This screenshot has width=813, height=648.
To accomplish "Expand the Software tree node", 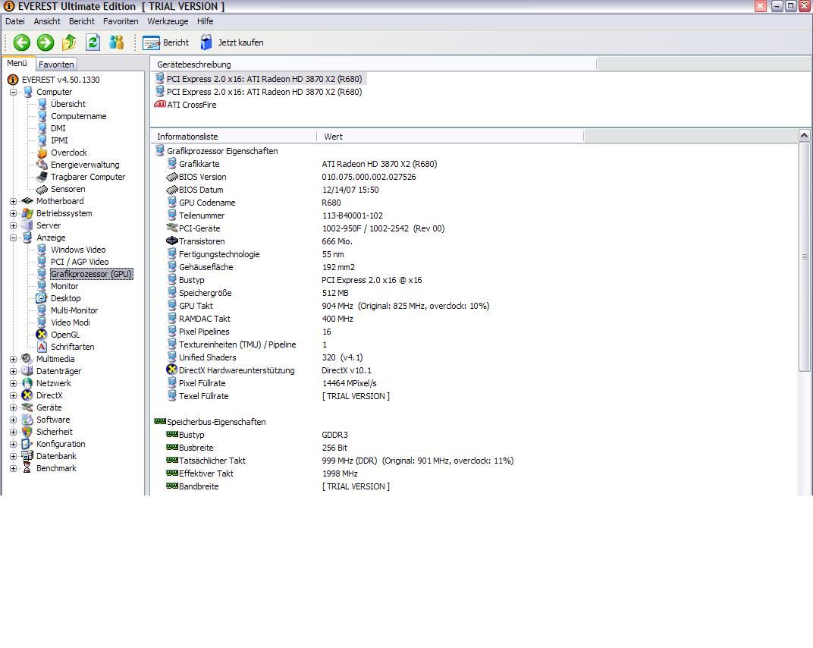I will point(14,420).
